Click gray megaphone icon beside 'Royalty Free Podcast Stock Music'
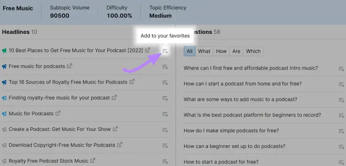Image resolution: width=346 pixels, height=166 pixels. pos(4,161)
